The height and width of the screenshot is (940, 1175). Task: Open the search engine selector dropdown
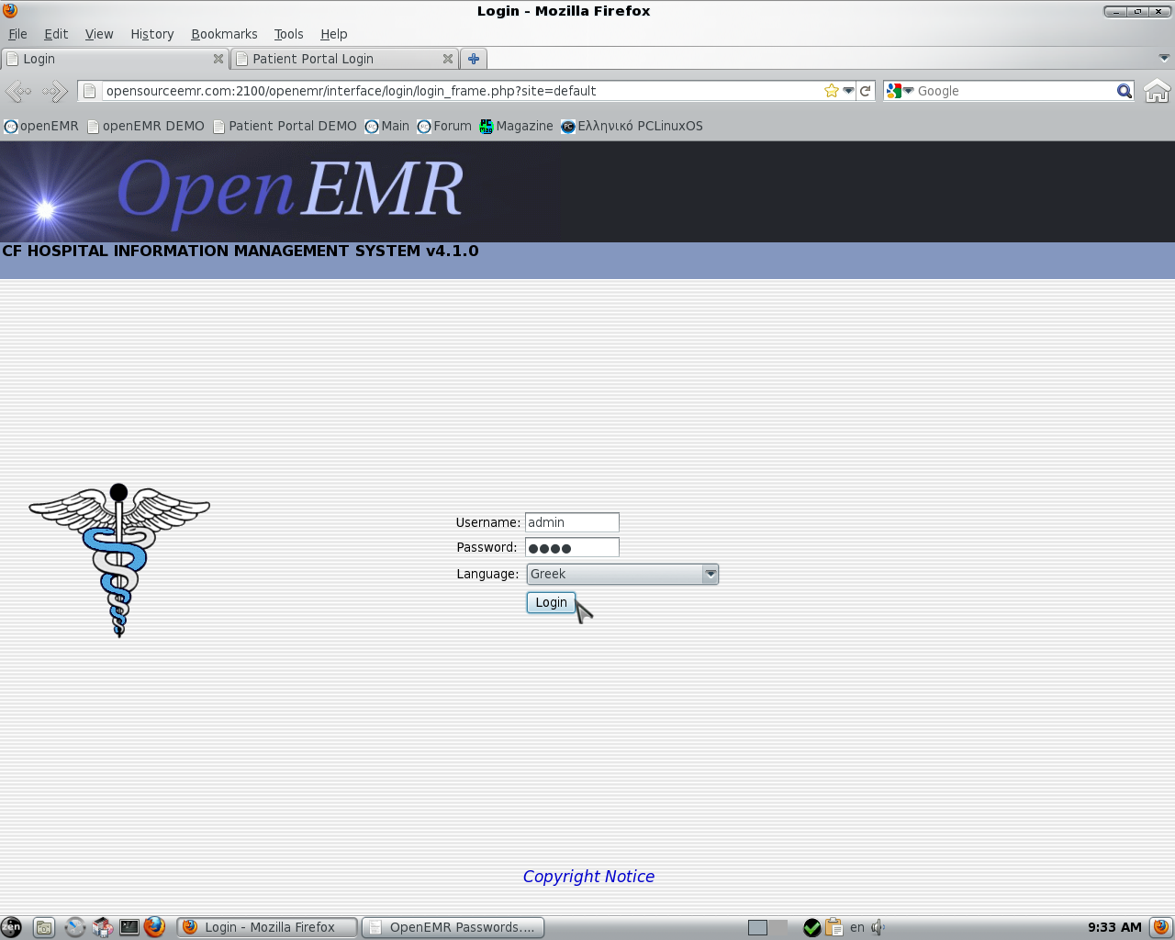click(x=900, y=91)
